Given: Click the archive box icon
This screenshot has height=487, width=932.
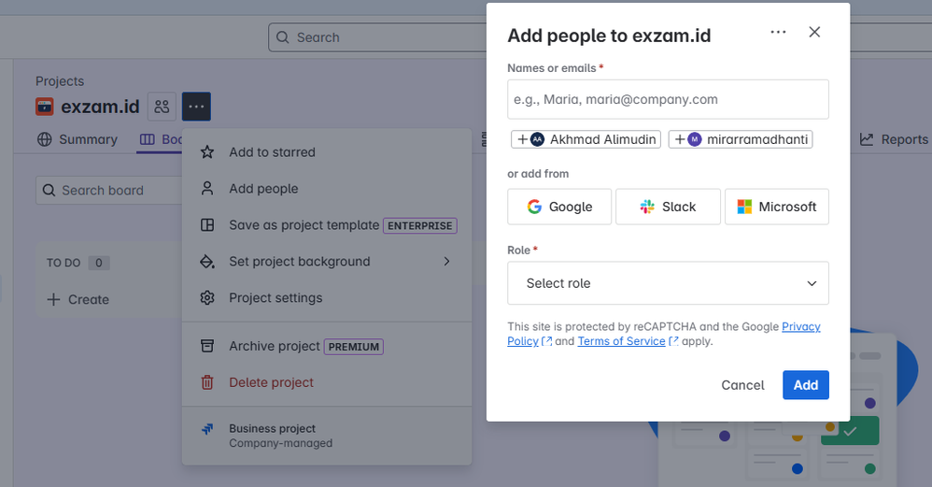Looking at the screenshot, I should tap(206, 346).
